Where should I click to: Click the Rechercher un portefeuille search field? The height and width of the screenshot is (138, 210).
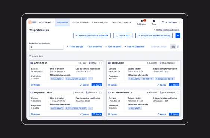46,47
